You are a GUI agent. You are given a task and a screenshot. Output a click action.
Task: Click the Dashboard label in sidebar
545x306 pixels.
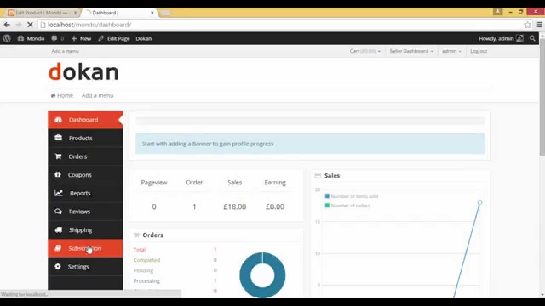83,120
